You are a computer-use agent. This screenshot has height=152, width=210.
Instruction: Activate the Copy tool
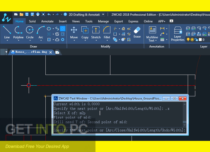tap(85, 32)
